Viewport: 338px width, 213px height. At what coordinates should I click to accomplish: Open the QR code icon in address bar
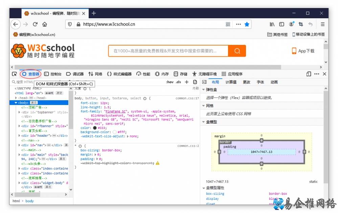228,24
